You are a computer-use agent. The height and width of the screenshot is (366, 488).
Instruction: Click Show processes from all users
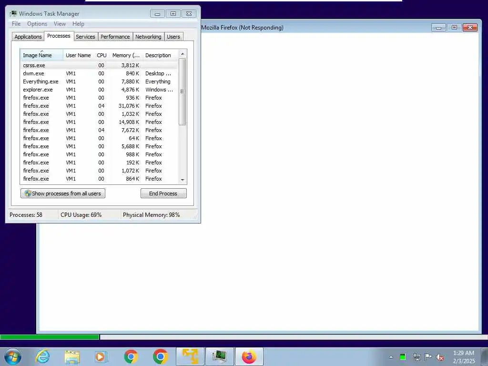pyautogui.click(x=63, y=193)
